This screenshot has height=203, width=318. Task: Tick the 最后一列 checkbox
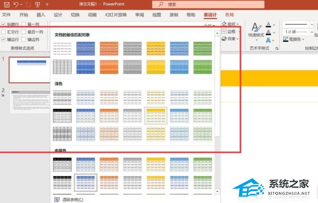[x=24, y=32]
